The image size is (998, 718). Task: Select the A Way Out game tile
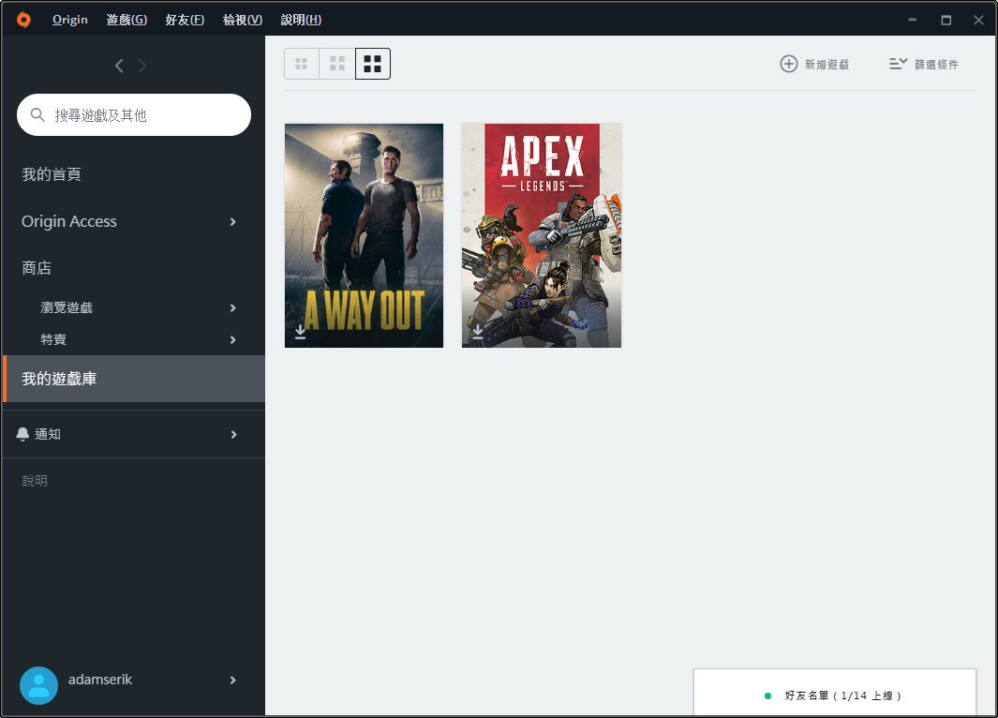pyautogui.click(x=365, y=235)
